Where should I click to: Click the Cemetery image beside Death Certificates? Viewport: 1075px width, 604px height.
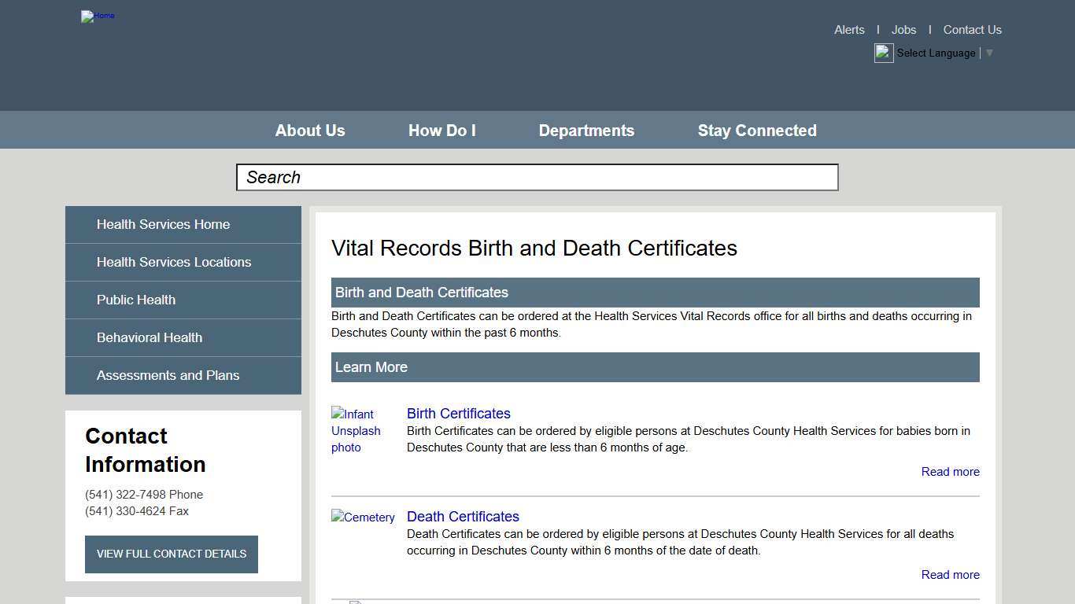pos(363,517)
